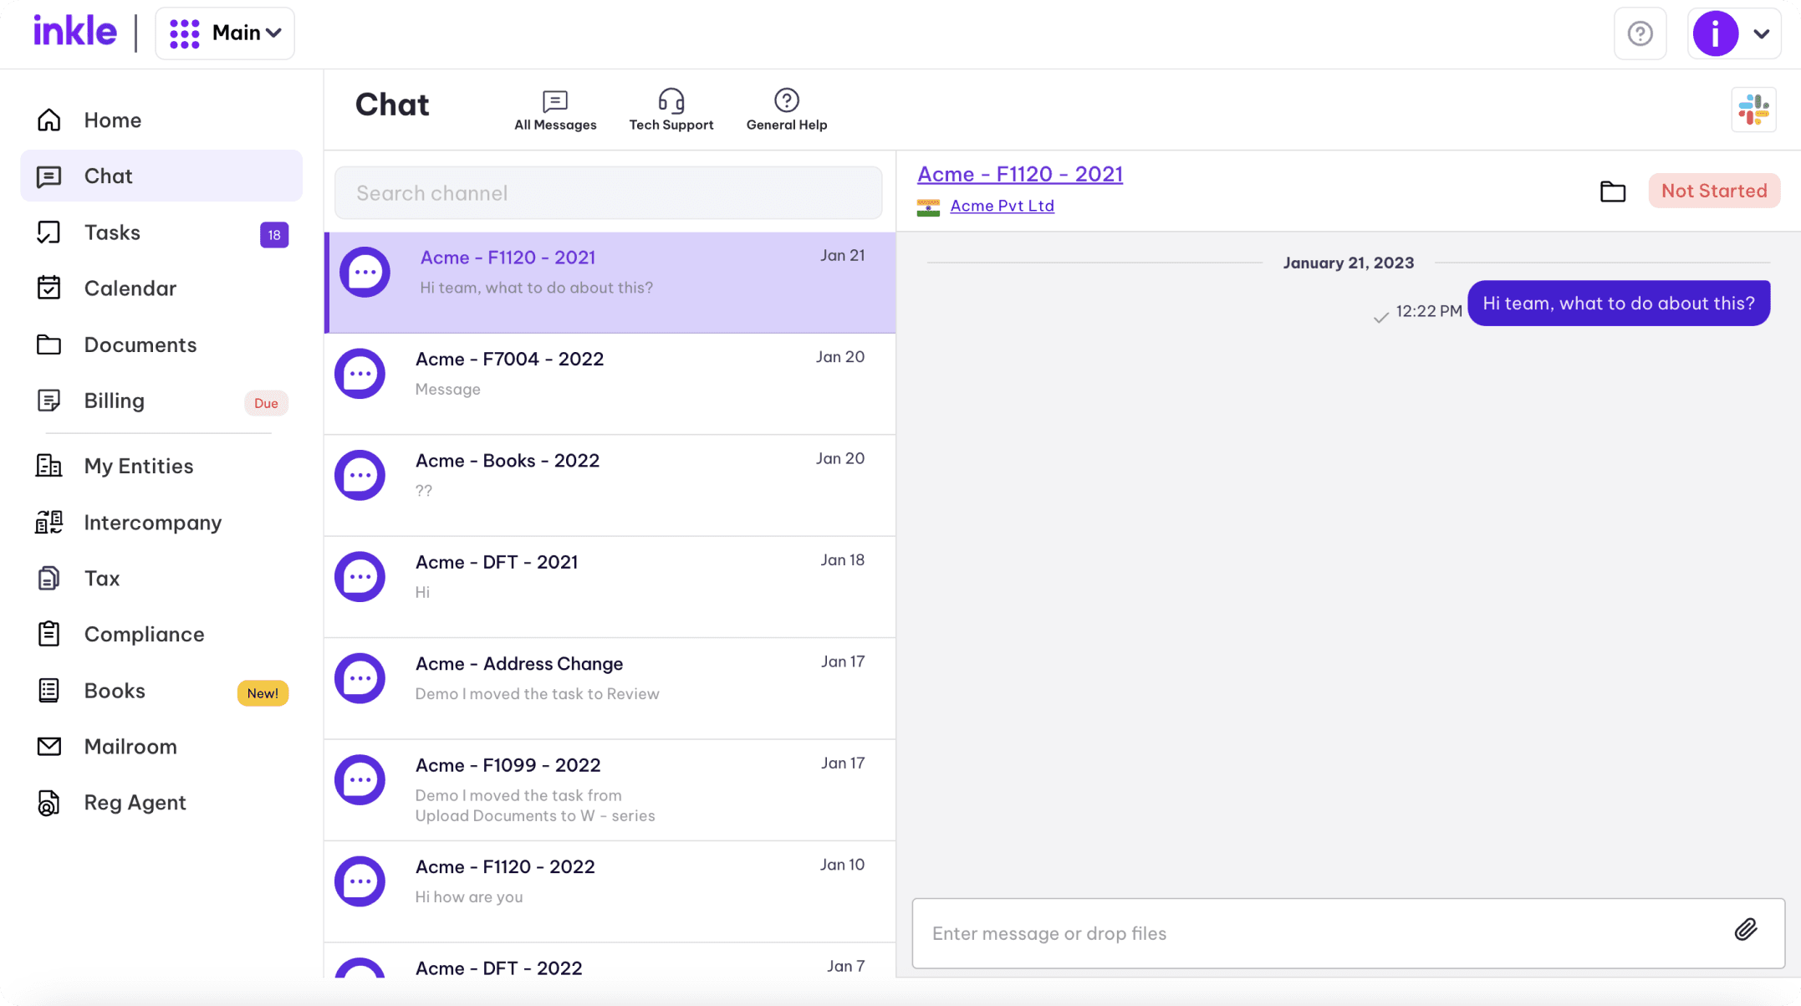Click the Slack integration icon

point(1753,110)
